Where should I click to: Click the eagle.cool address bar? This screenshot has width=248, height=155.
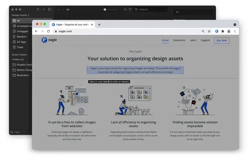(126, 31)
